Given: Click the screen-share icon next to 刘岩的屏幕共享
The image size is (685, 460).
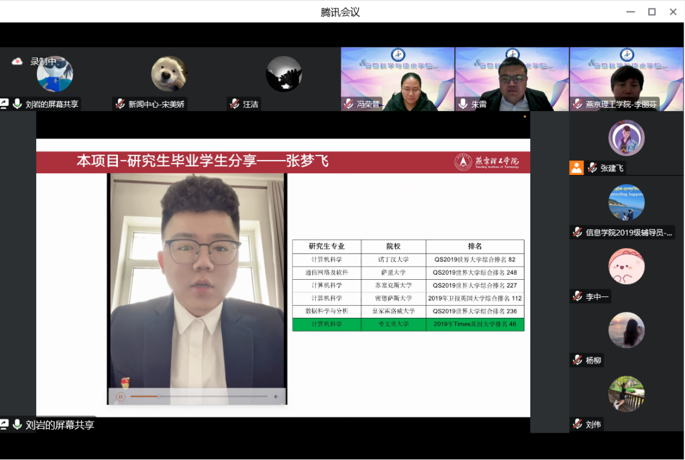Looking at the screenshot, I should [x=4, y=104].
